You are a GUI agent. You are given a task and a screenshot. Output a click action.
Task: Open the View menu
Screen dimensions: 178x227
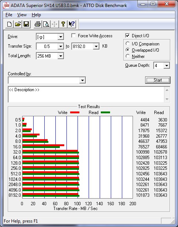point(22,15)
